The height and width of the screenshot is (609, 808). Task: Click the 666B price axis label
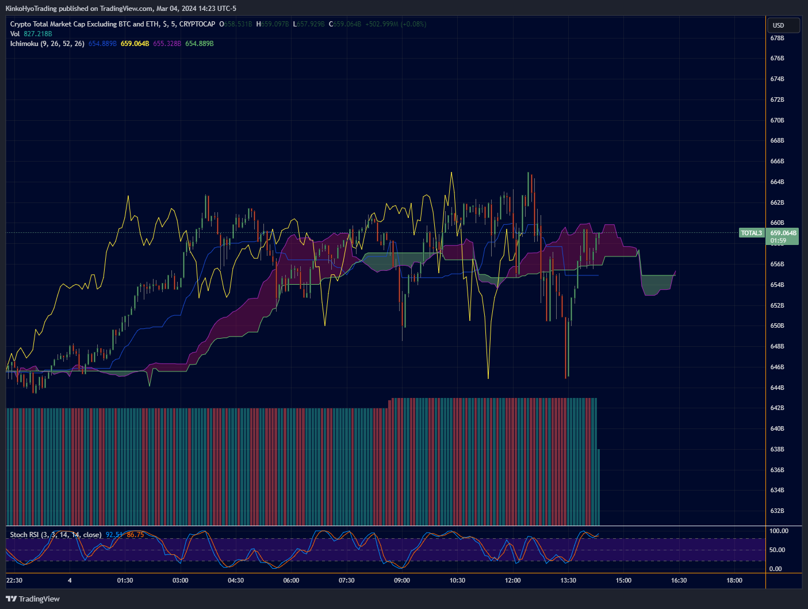click(777, 161)
